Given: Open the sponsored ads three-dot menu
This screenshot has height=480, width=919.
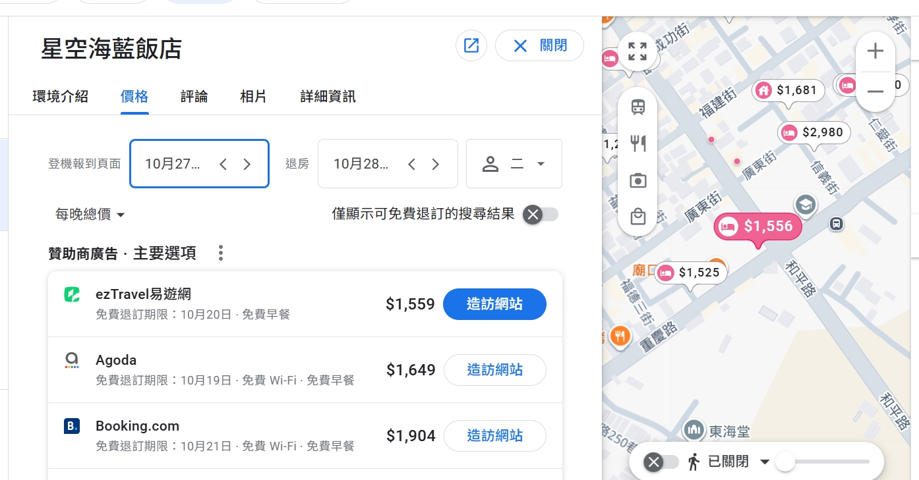Looking at the screenshot, I should (x=221, y=253).
